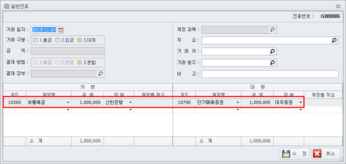Click the debit 소 계 total 1,000,000
Image resolution: width=346 pixels, height=164 pixels.
click(87, 141)
